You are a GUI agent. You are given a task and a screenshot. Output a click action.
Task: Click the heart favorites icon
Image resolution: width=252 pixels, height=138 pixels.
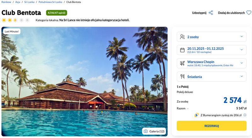[x=249, y=13]
